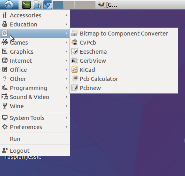185x176 pixels.
Task: Click the Internet globe icon
Action: 5,60
